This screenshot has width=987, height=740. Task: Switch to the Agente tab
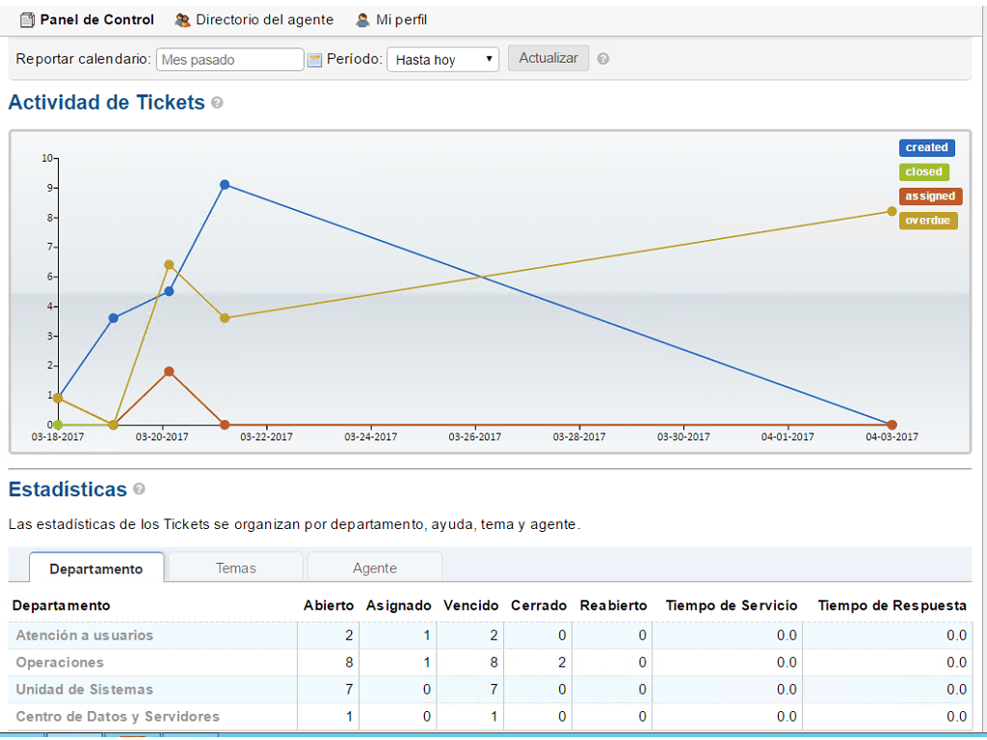coord(374,568)
